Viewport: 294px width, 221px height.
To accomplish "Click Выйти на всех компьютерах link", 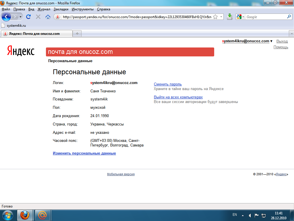I will [x=178, y=97].
